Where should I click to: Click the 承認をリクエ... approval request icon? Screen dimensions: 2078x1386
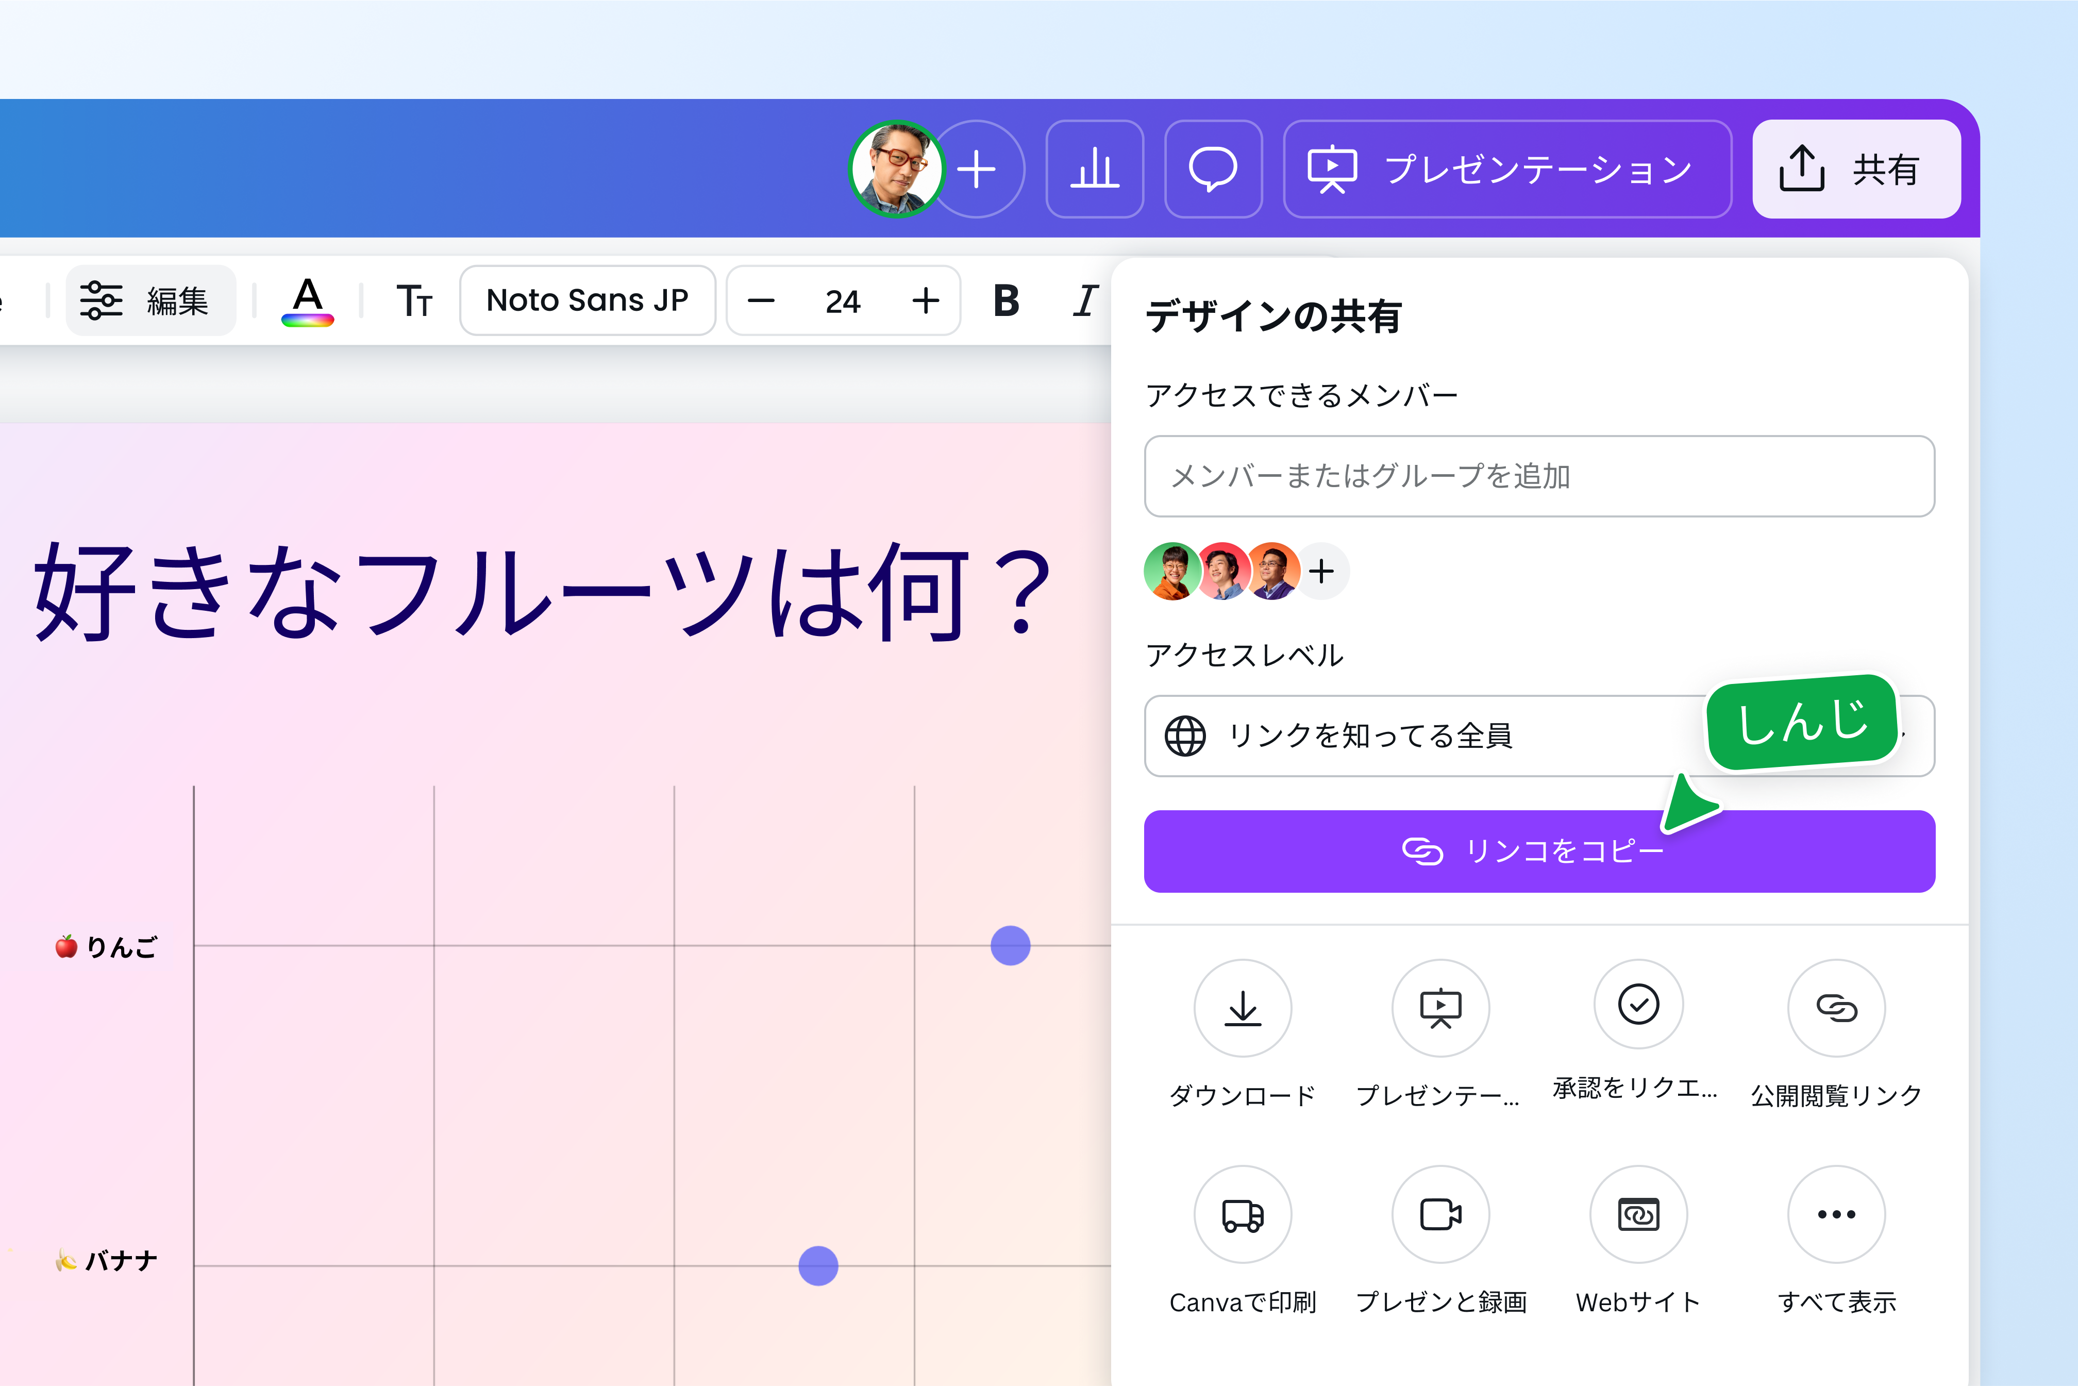1639,1005
